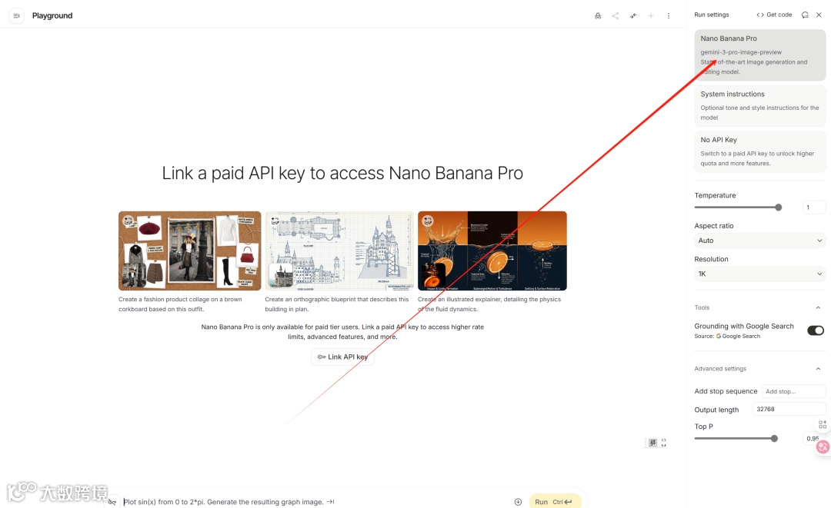Screen dimensions: 831x508
Task: Adjust the Top P slider handle
Action: tap(774, 439)
